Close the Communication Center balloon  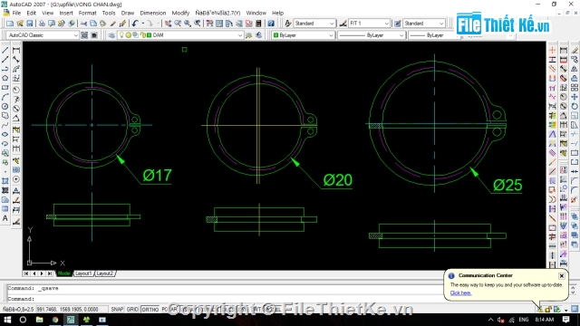coord(562,275)
